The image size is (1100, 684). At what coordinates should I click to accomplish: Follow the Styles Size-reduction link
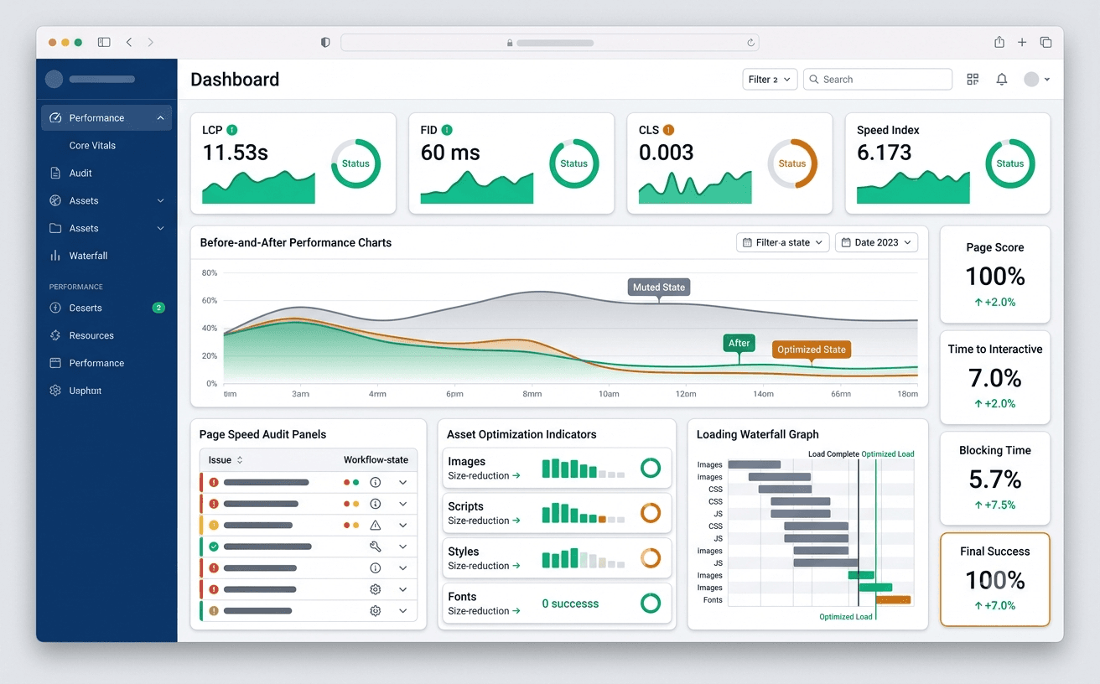click(x=484, y=566)
